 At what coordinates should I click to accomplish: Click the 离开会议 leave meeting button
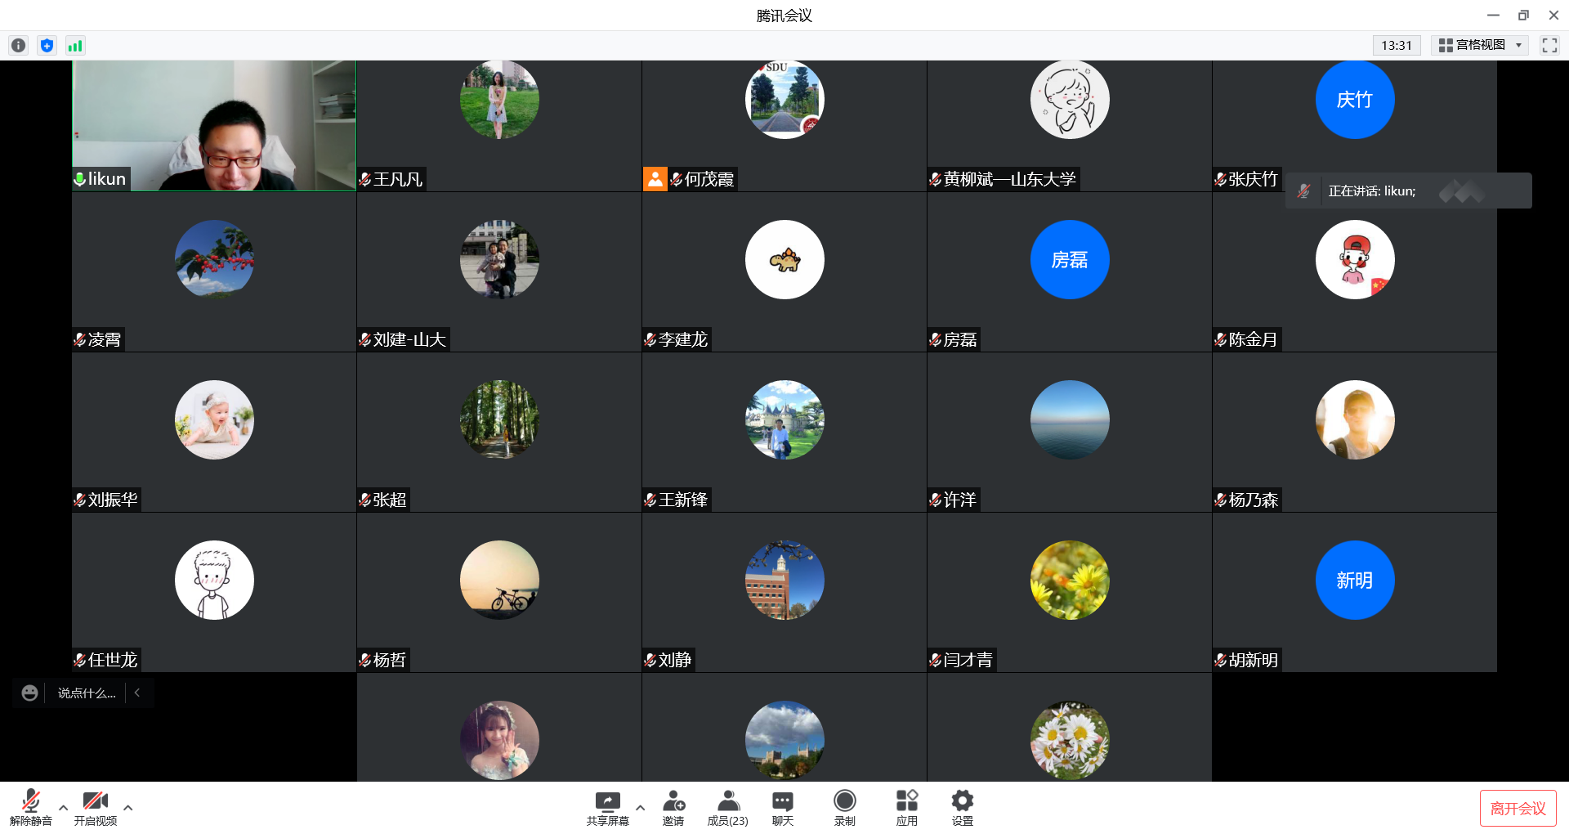click(x=1518, y=809)
